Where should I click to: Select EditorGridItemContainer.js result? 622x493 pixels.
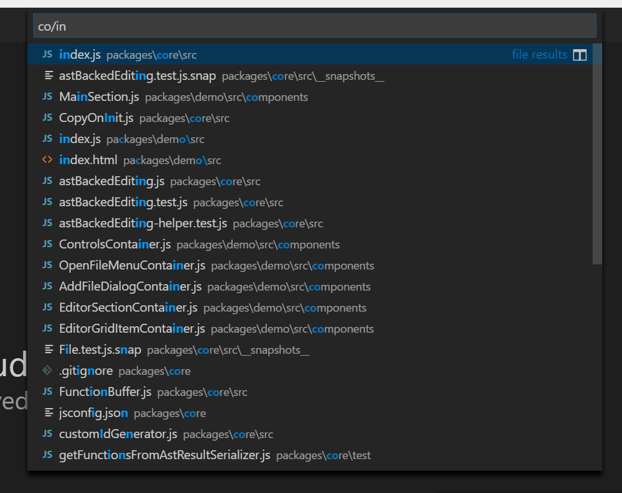pyautogui.click(x=310, y=328)
